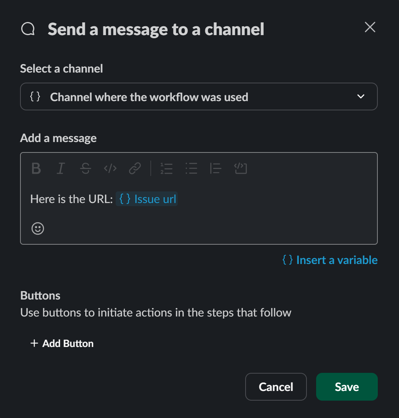This screenshot has height=418, width=399.
Task: Create an ordered numbered list
Action: (167, 169)
